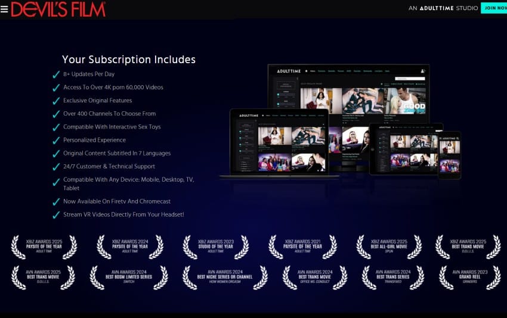
Task: Click "Compatible With Interactive Sex Toys" text
Action: point(112,127)
